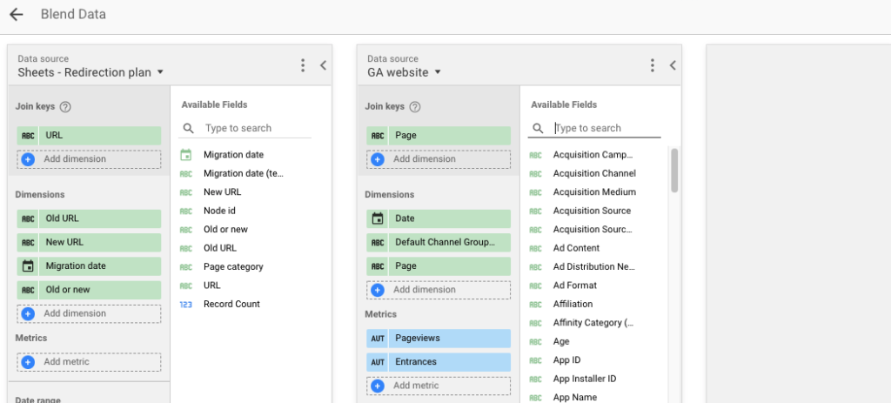Select the Old URL dimension chip
Image resolution: width=891 pixels, height=403 pixels.
tap(89, 218)
